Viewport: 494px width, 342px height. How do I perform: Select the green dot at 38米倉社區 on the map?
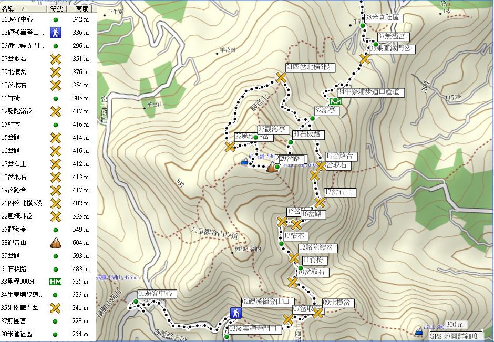pyautogui.click(x=362, y=26)
